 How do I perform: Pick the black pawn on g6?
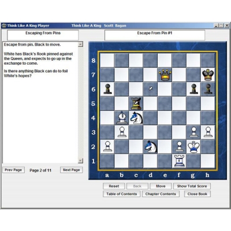(193, 89)
